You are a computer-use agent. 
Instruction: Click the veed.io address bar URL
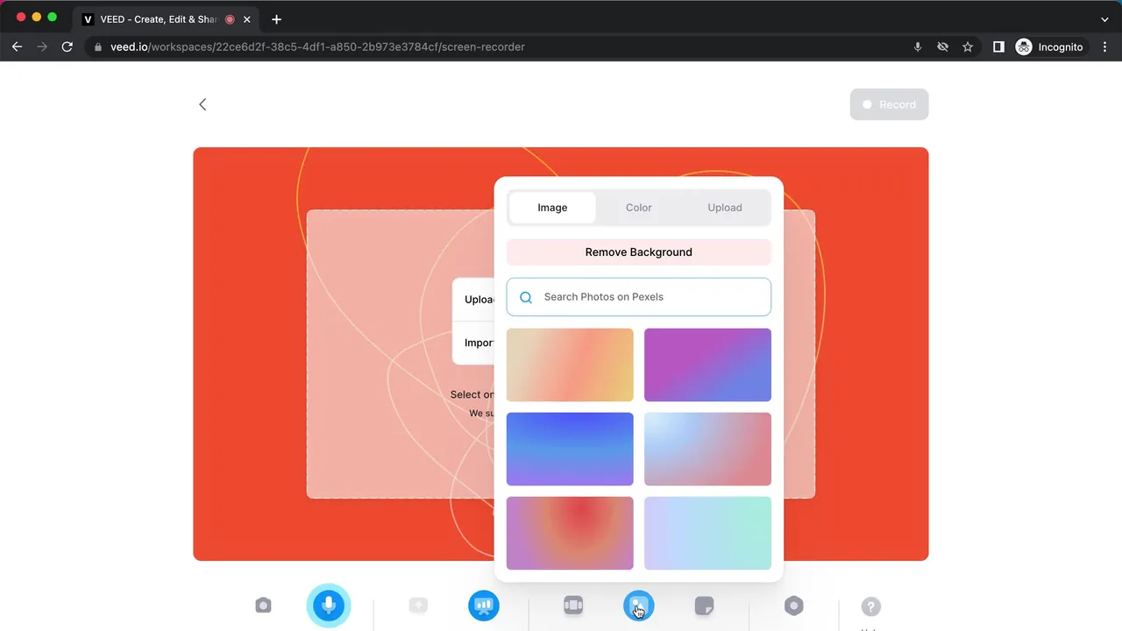click(317, 47)
